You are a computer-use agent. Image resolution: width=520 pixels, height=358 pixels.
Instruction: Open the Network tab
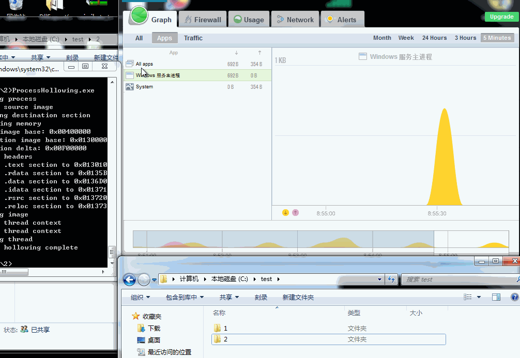tap(295, 20)
